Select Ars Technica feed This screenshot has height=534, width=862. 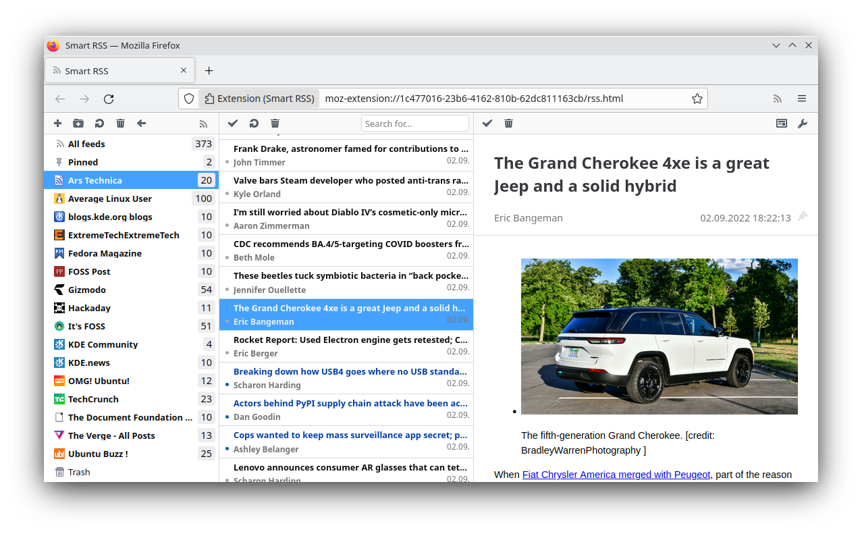pos(132,180)
